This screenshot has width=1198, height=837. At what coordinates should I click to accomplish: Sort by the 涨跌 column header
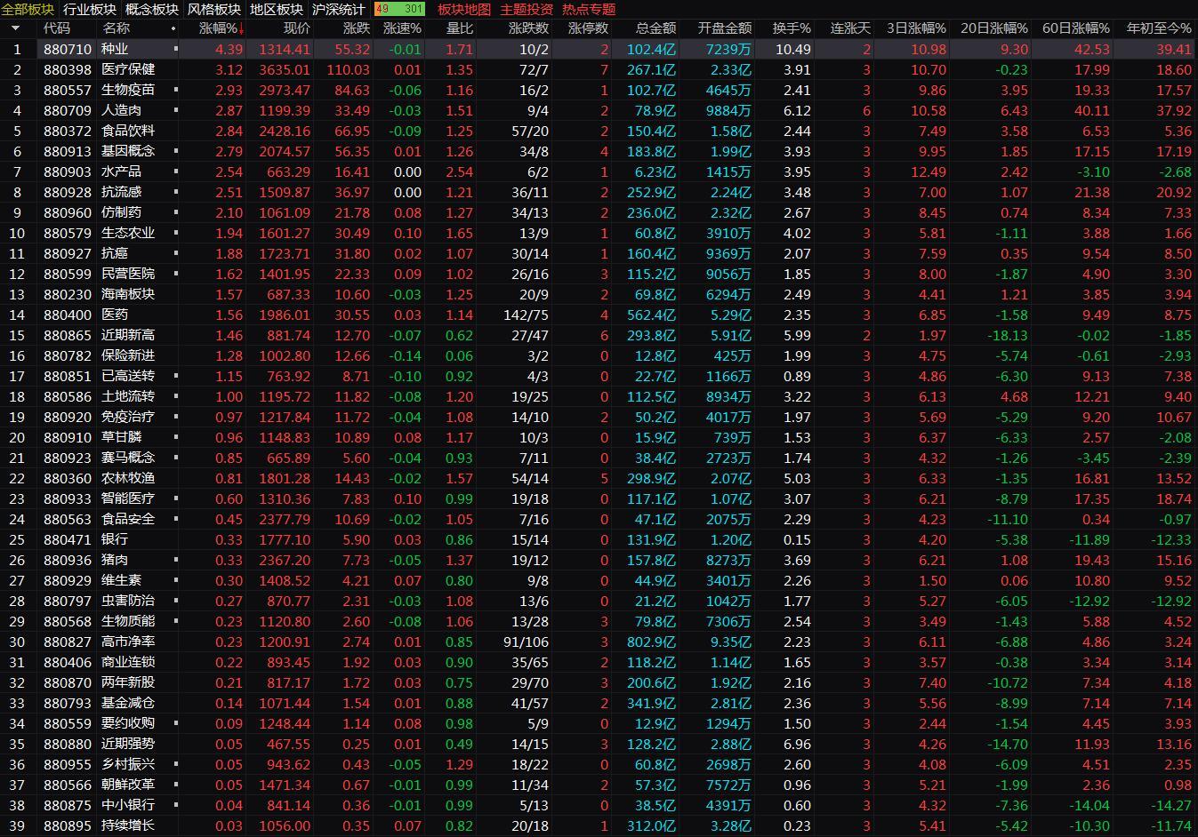pyautogui.click(x=357, y=28)
